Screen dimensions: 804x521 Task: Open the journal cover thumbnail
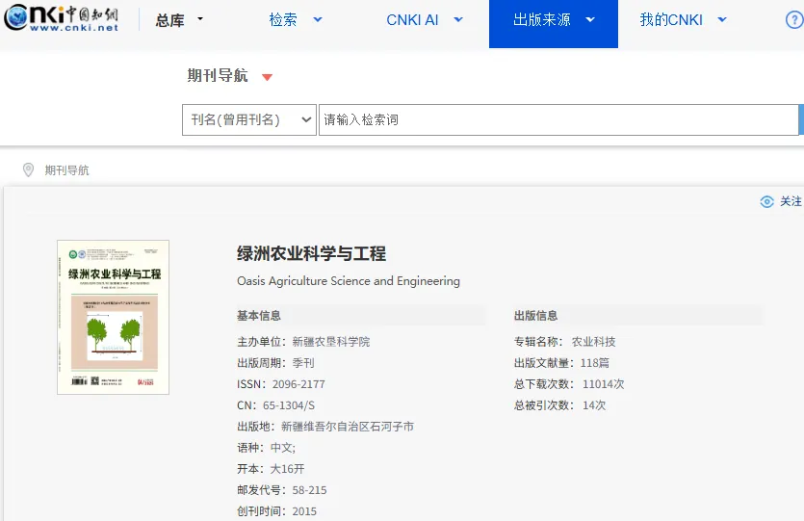coord(113,318)
